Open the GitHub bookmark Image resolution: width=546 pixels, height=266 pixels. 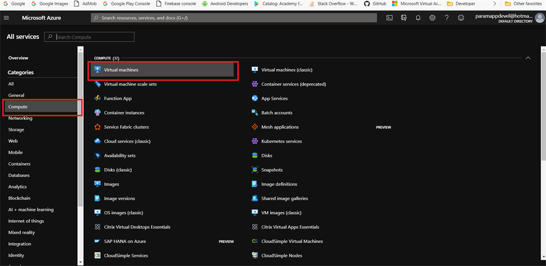pos(375,4)
